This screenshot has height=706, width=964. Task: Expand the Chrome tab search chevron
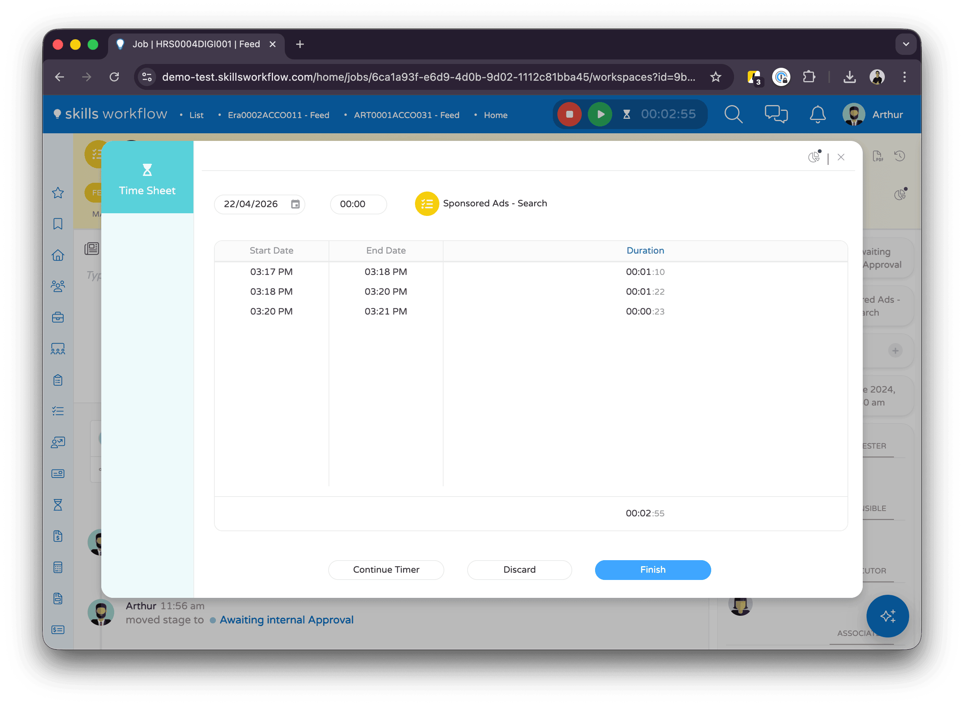point(905,44)
